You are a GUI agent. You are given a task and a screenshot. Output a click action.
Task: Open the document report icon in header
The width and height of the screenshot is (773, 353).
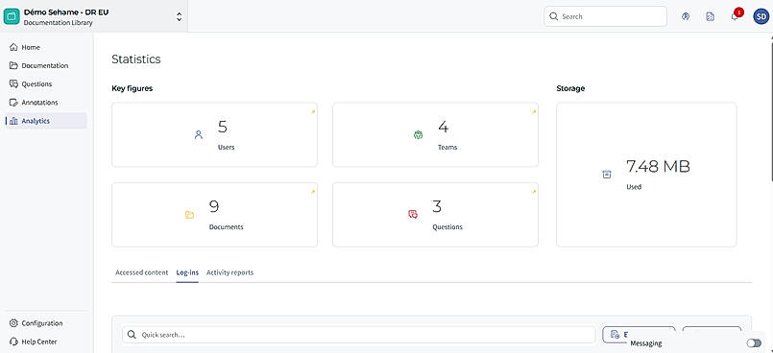(x=710, y=16)
